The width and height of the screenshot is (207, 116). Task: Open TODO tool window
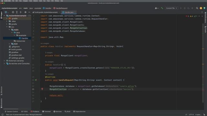(25, 111)
